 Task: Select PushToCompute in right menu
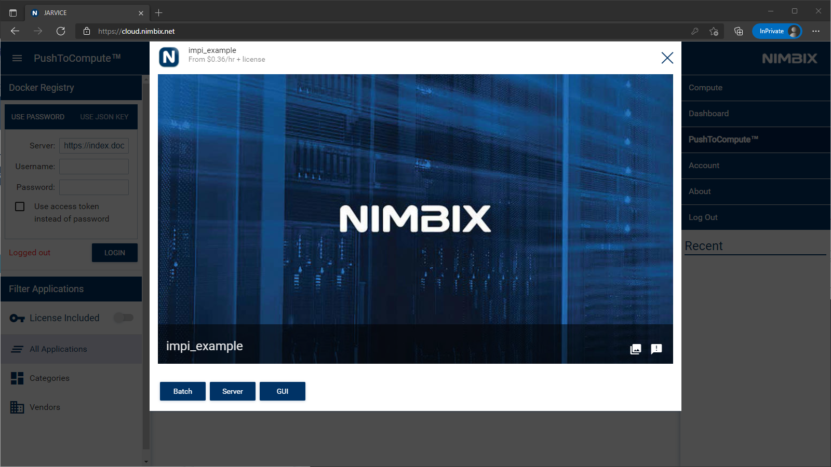tap(756, 140)
